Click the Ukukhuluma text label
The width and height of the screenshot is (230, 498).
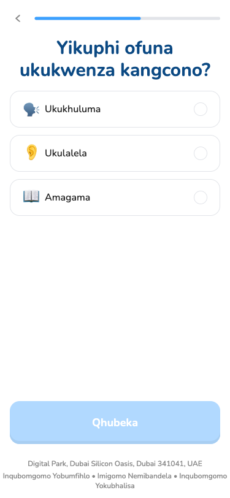pyautogui.click(x=72, y=109)
